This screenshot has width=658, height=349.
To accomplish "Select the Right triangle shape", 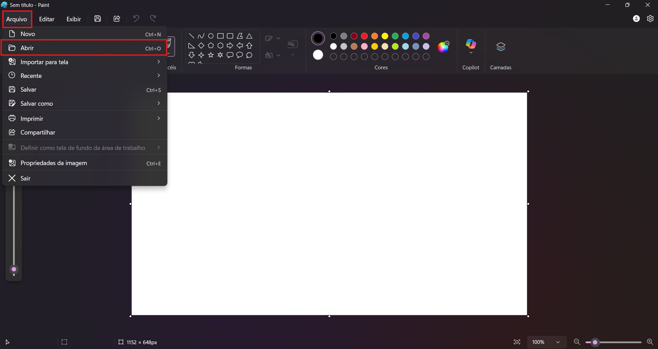I will [191, 46].
